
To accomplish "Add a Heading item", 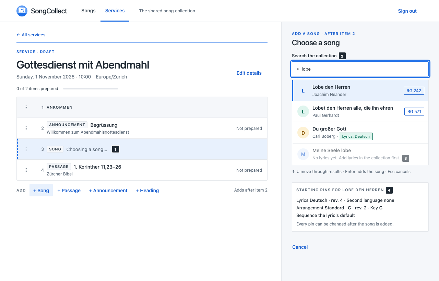I will pos(147,191).
